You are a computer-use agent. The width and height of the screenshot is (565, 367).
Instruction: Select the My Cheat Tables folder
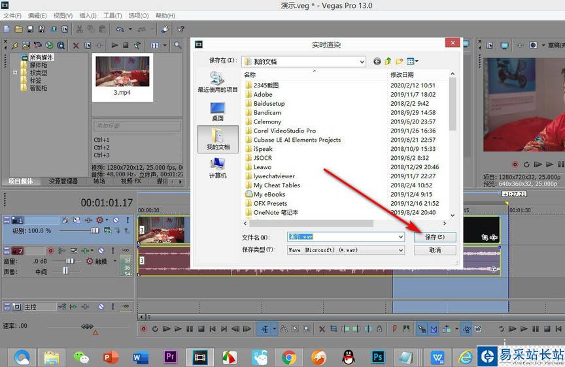pos(277,185)
